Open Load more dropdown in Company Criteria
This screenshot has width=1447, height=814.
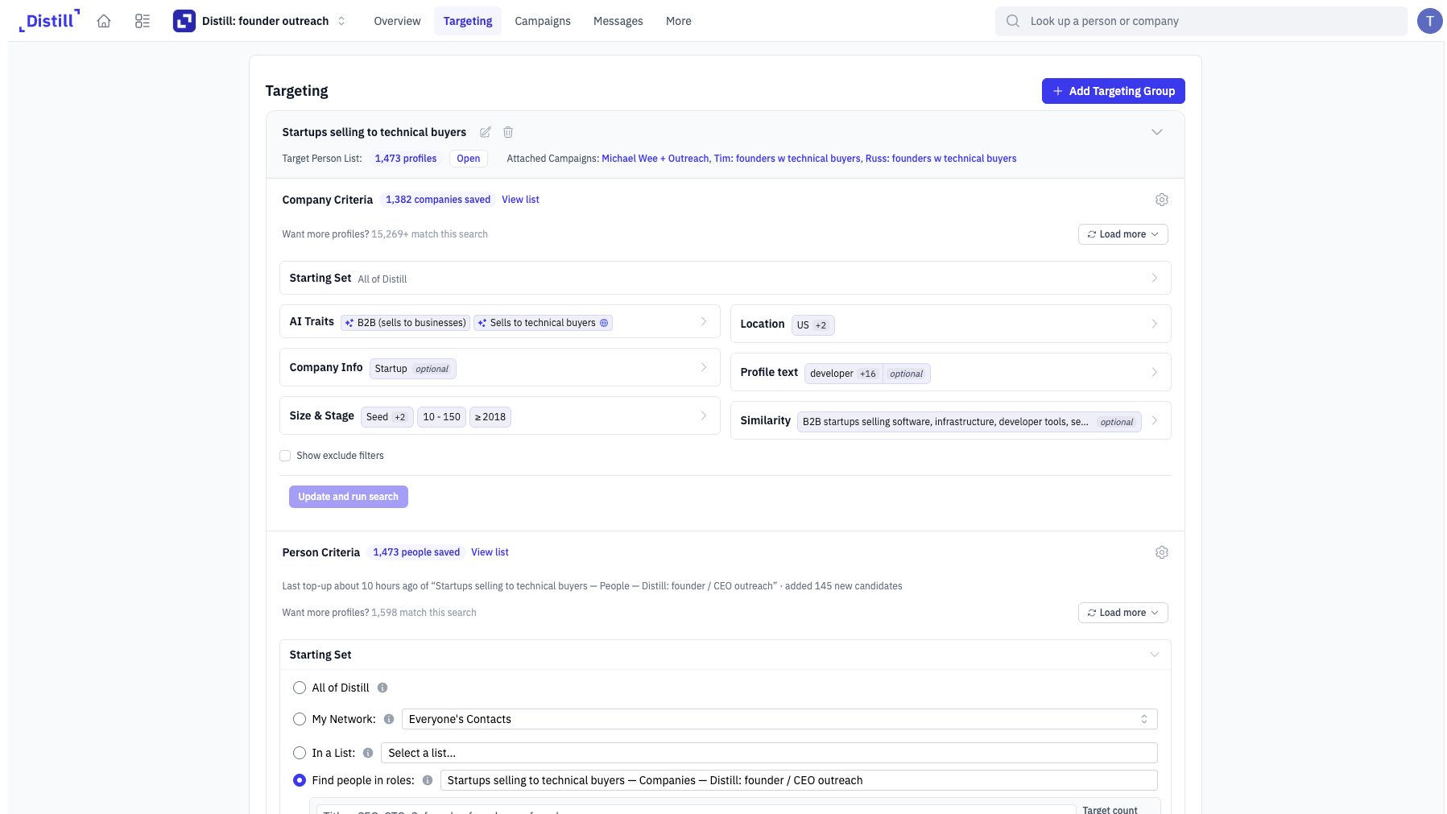(1122, 234)
